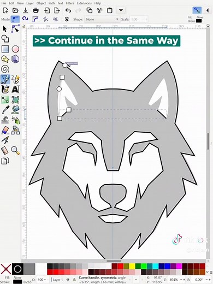
Task: Select the Pen Bezier tool
Action: click(x=5, y=79)
